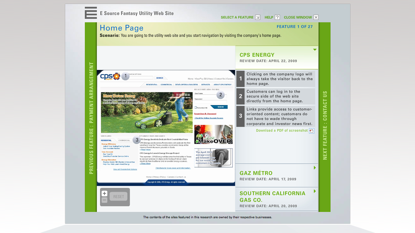Click the Sign In button
This screenshot has width=415, height=233.
pyautogui.click(x=219, y=107)
